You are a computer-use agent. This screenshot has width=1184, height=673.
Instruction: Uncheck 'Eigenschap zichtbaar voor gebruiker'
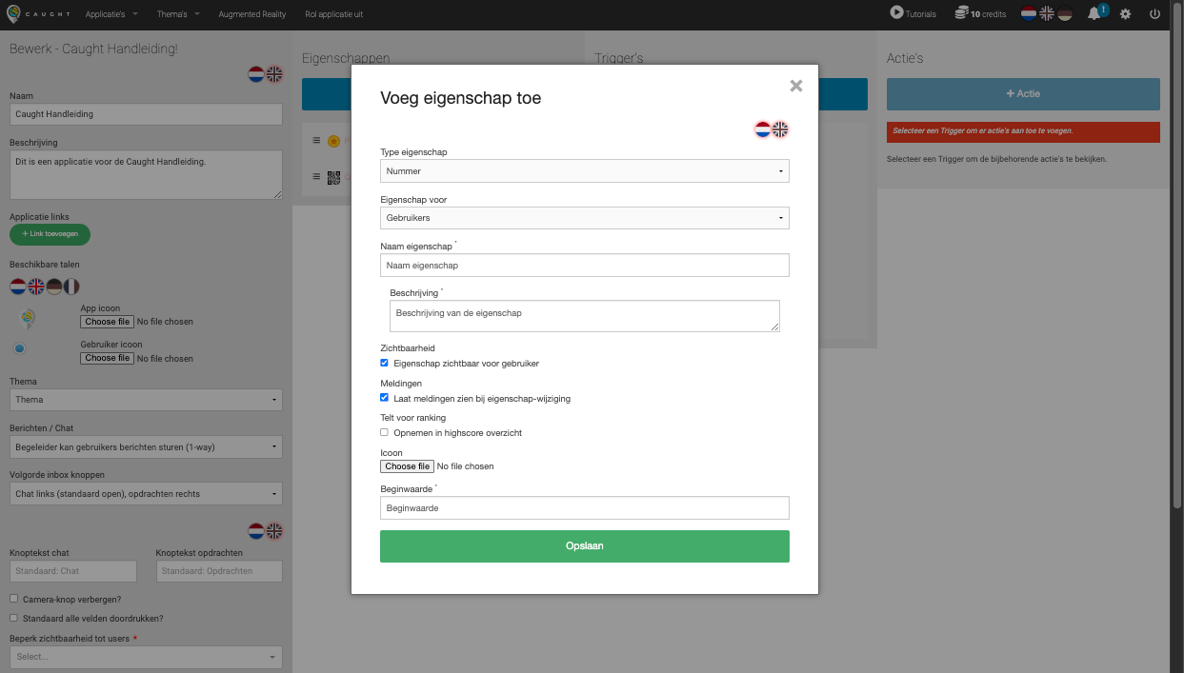click(x=385, y=363)
